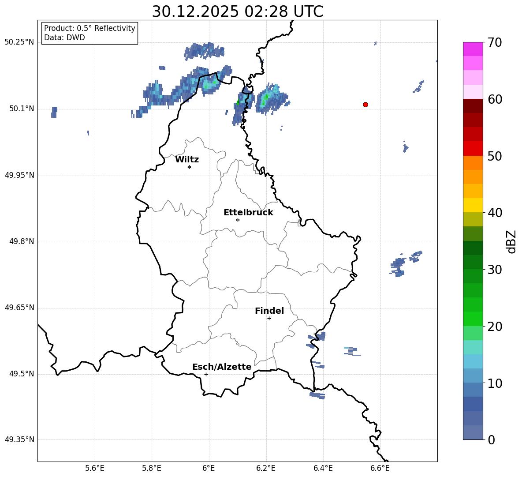
Task: Click the 0 value on the colorbar
Action: point(492,439)
